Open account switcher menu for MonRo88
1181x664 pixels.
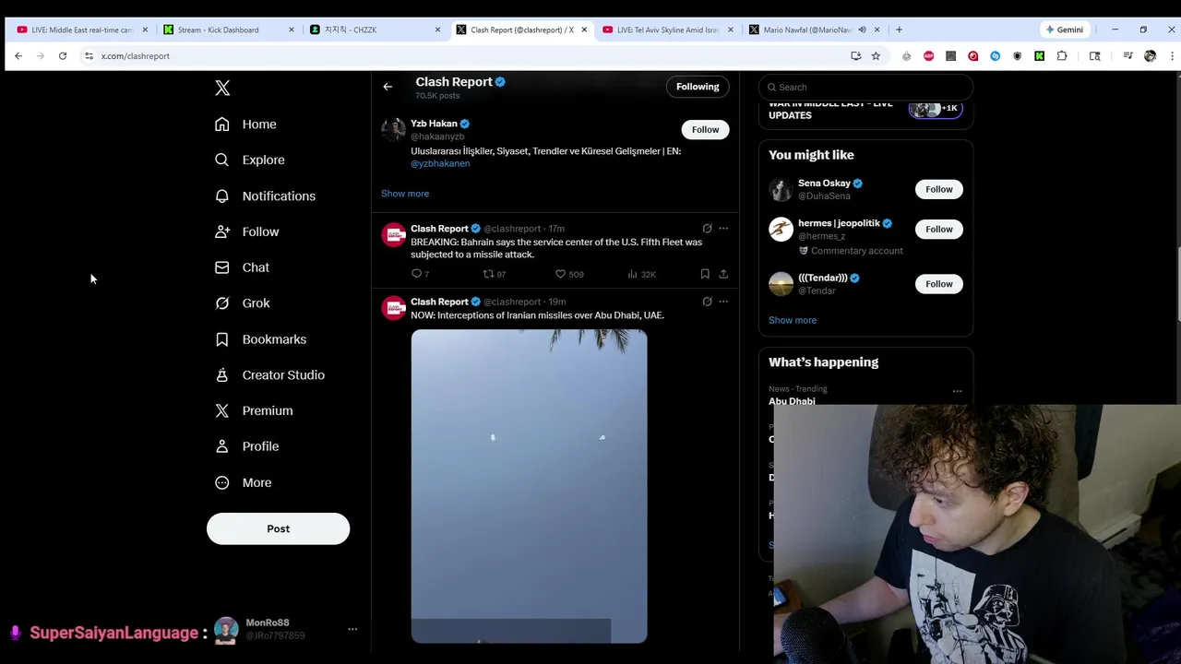tap(352, 629)
